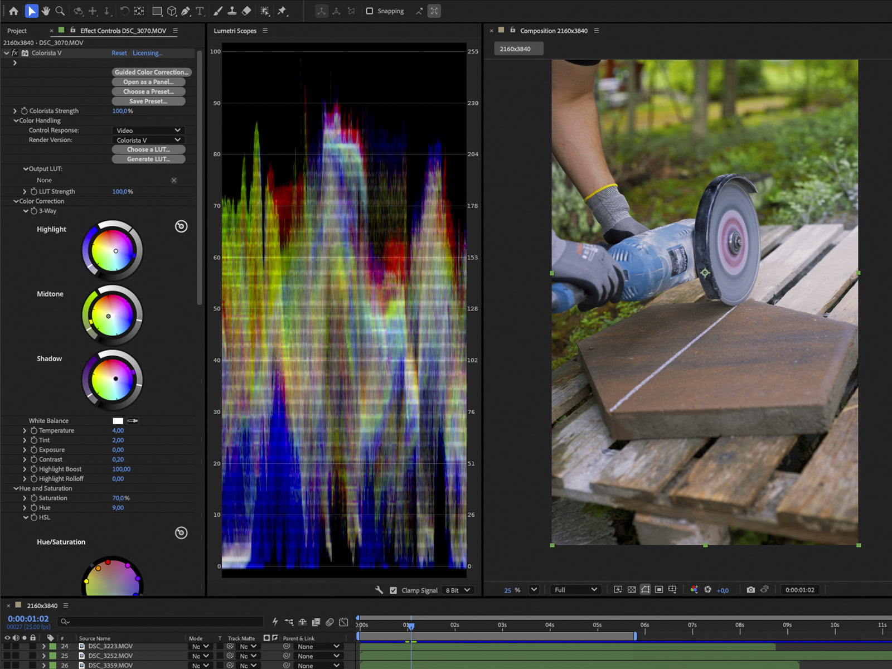Take a snapshot with camera icon

pos(751,590)
